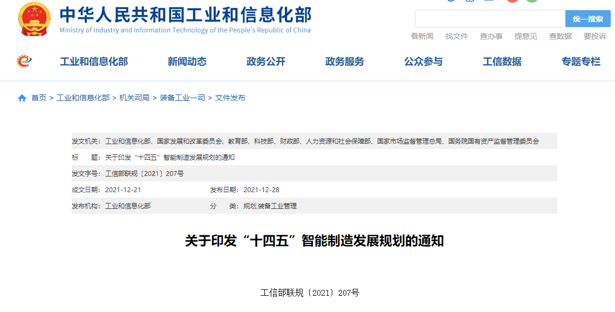Open the 专题专栏 nav menu
Screen dimensions: 615x312
click(x=581, y=62)
